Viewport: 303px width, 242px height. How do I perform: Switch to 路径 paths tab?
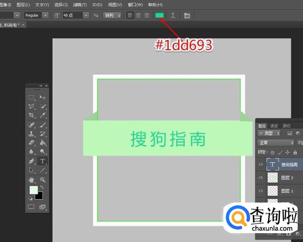[287, 126]
